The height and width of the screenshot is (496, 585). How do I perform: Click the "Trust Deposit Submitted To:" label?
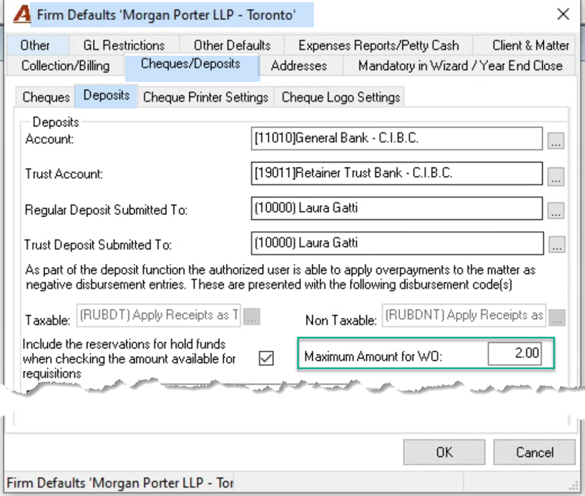[x=98, y=245]
